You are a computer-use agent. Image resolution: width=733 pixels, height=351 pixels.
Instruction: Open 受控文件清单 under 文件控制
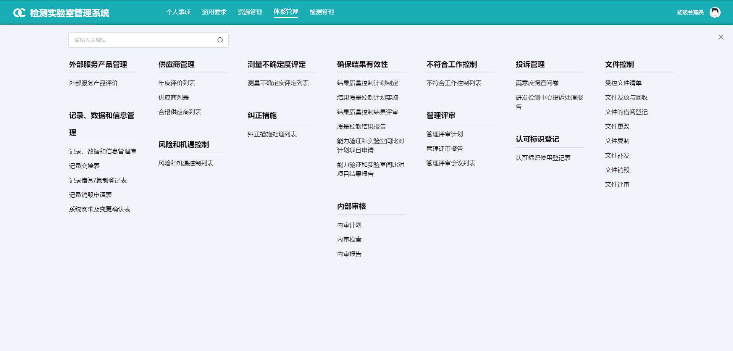click(x=623, y=83)
